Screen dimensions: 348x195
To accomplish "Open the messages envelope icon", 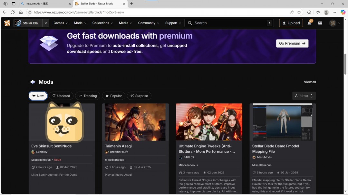I will [x=320, y=23].
